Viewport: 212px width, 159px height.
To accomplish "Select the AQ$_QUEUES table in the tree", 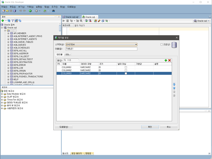I will pos(20,45).
